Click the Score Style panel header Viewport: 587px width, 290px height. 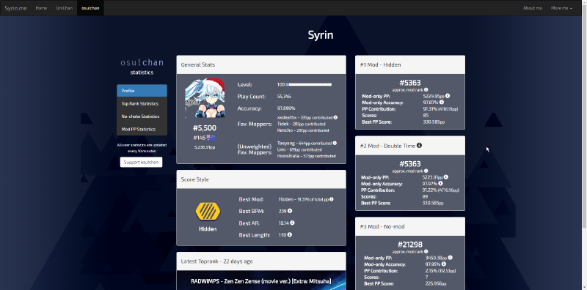pos(261,179)
